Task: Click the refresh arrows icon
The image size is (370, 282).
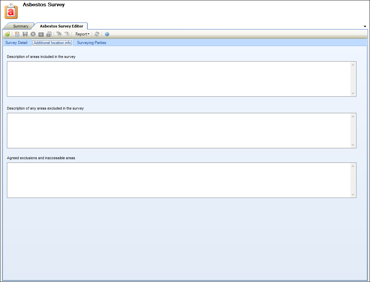Action: click(x=97, y=34)
